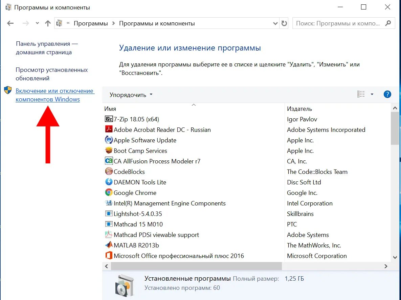Image resolution: width=401 pixels, height=300 pixels.
Task: Click the MATLAB R2013b icon
Action: coord(109,245)
